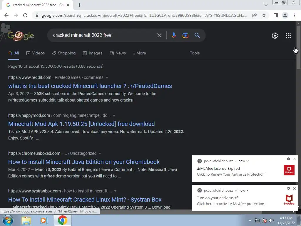Open the clock showing 4:17 PM

click(286, 220)
